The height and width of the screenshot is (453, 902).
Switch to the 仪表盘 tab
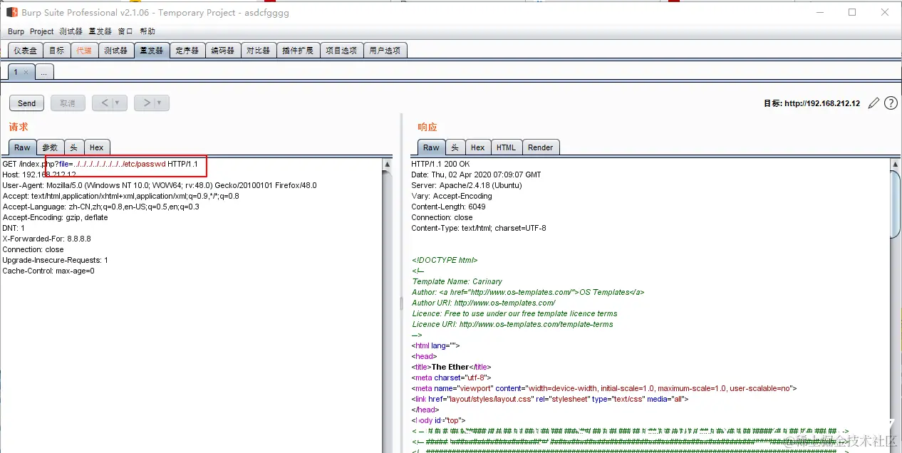pyautogui.click(x=25, y=51)
